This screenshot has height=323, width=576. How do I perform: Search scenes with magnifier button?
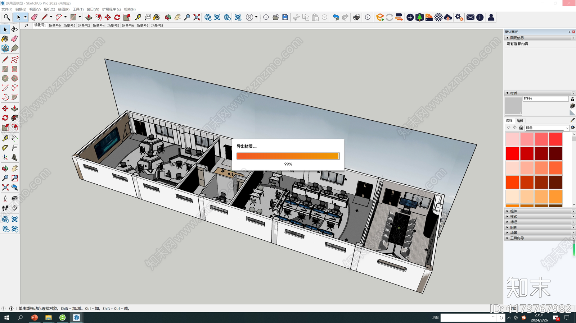point(26,26)
